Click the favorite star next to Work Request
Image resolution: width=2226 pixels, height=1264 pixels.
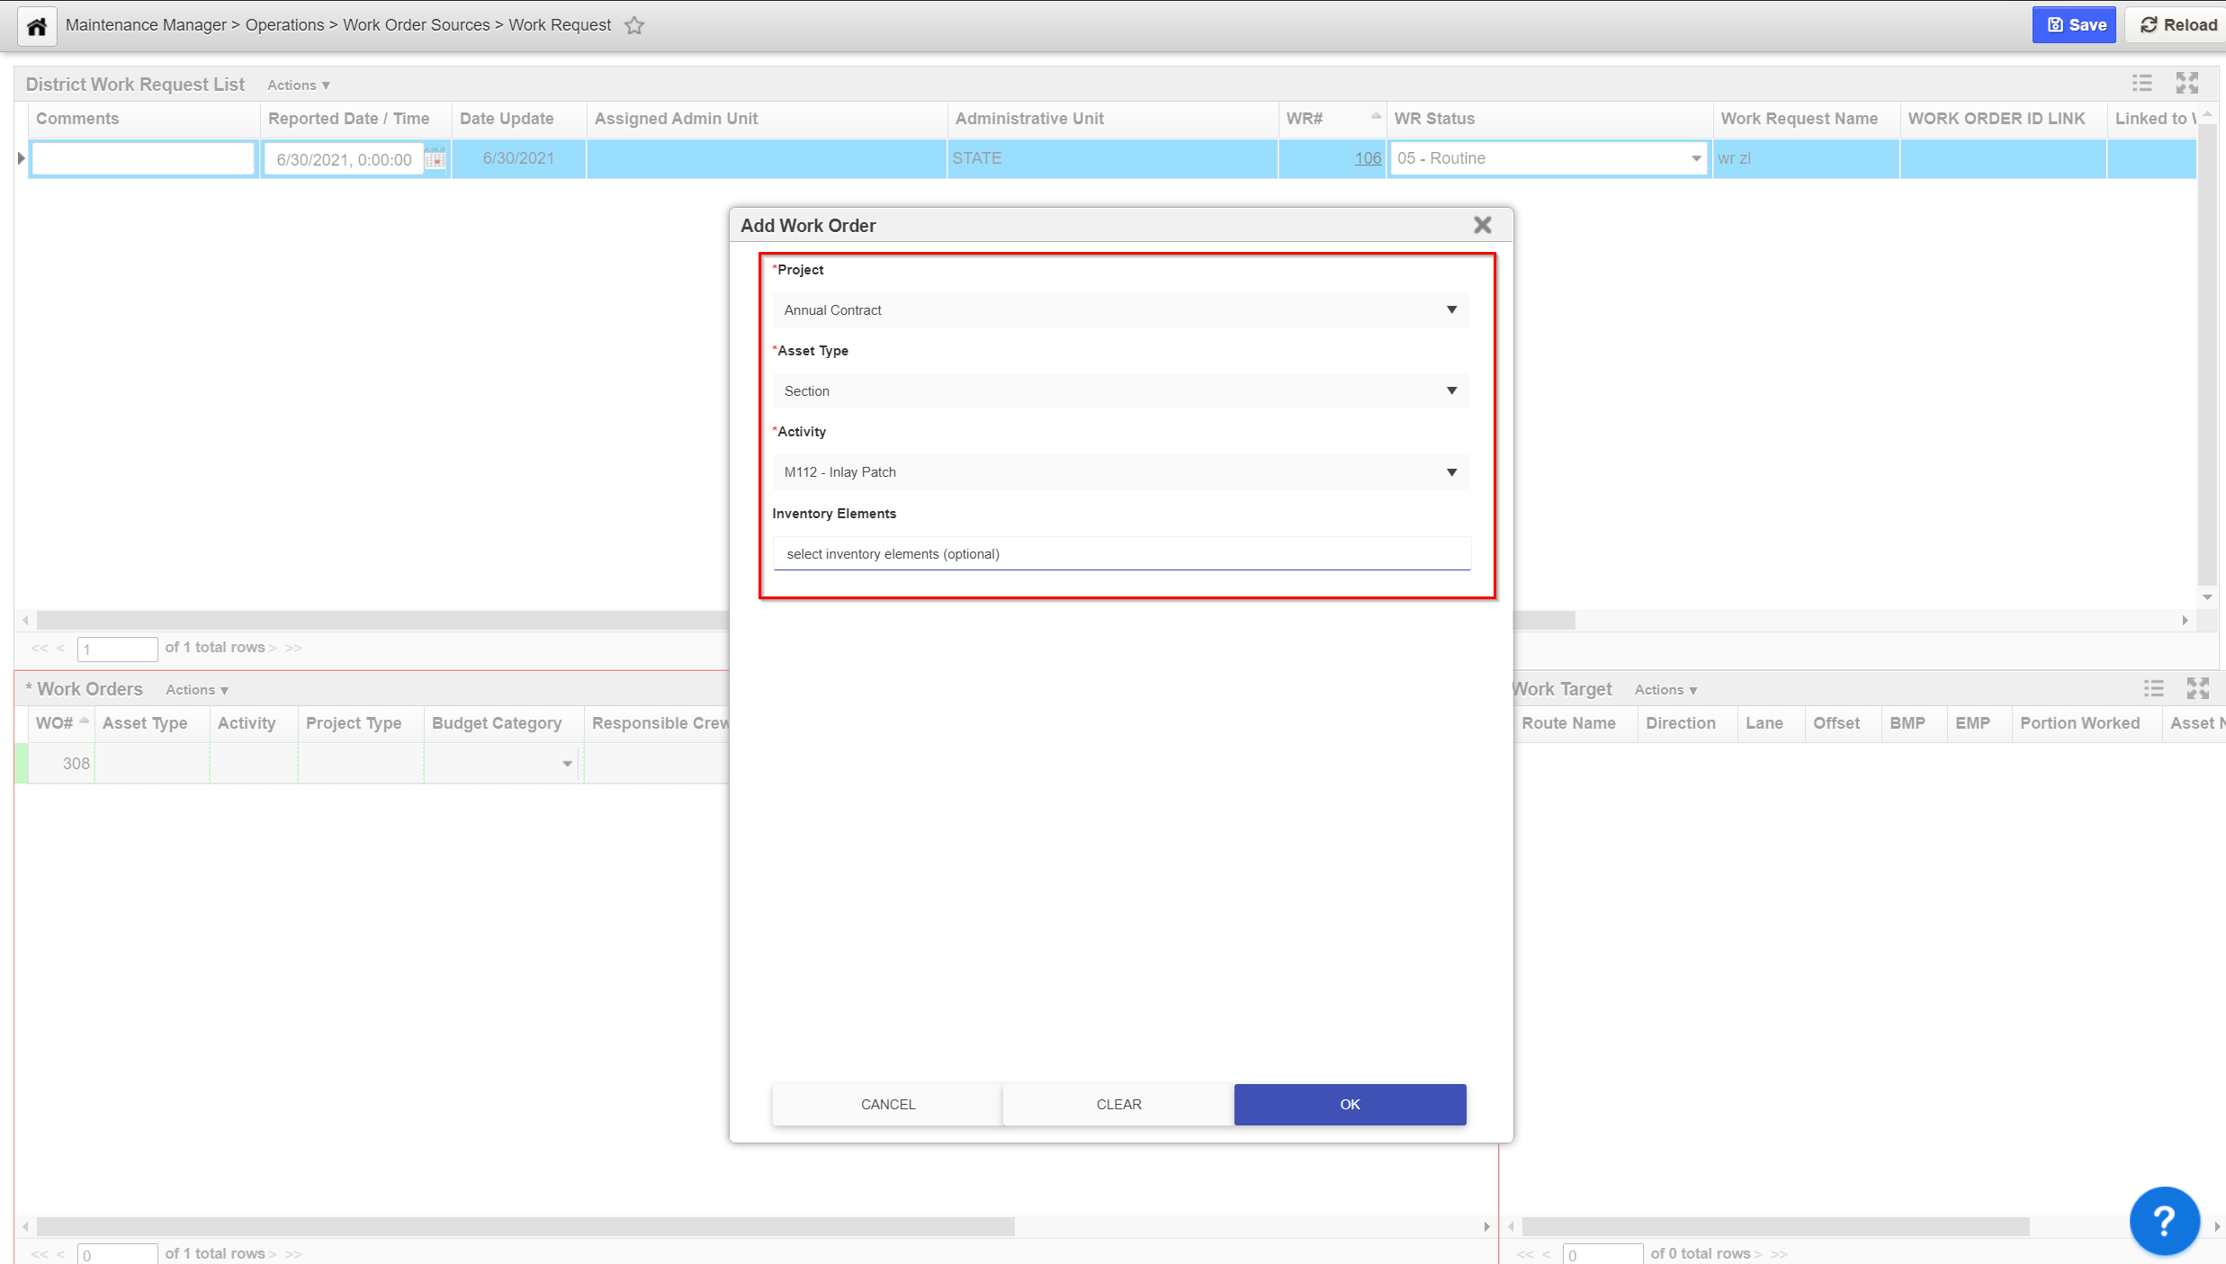pos(634,25)
